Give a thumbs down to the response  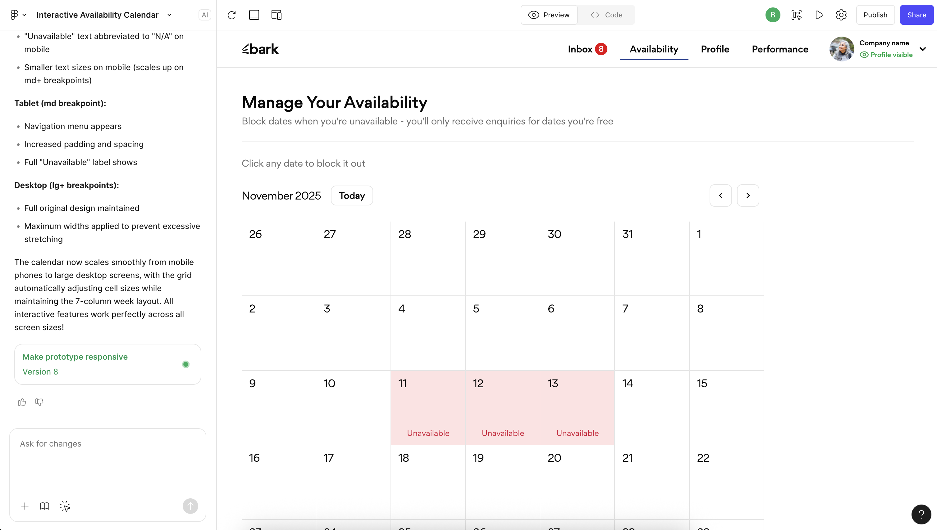click(x=39, y=402)
